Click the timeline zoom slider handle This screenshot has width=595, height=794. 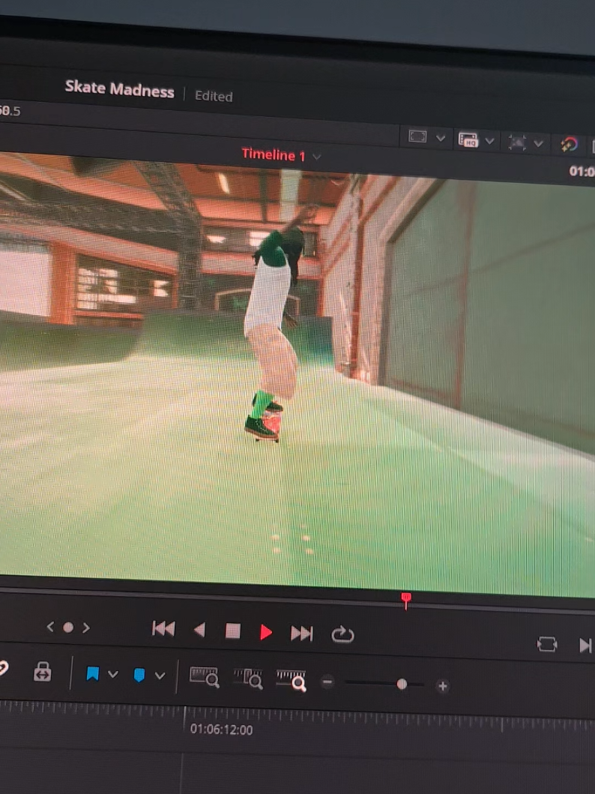[402, 685]
